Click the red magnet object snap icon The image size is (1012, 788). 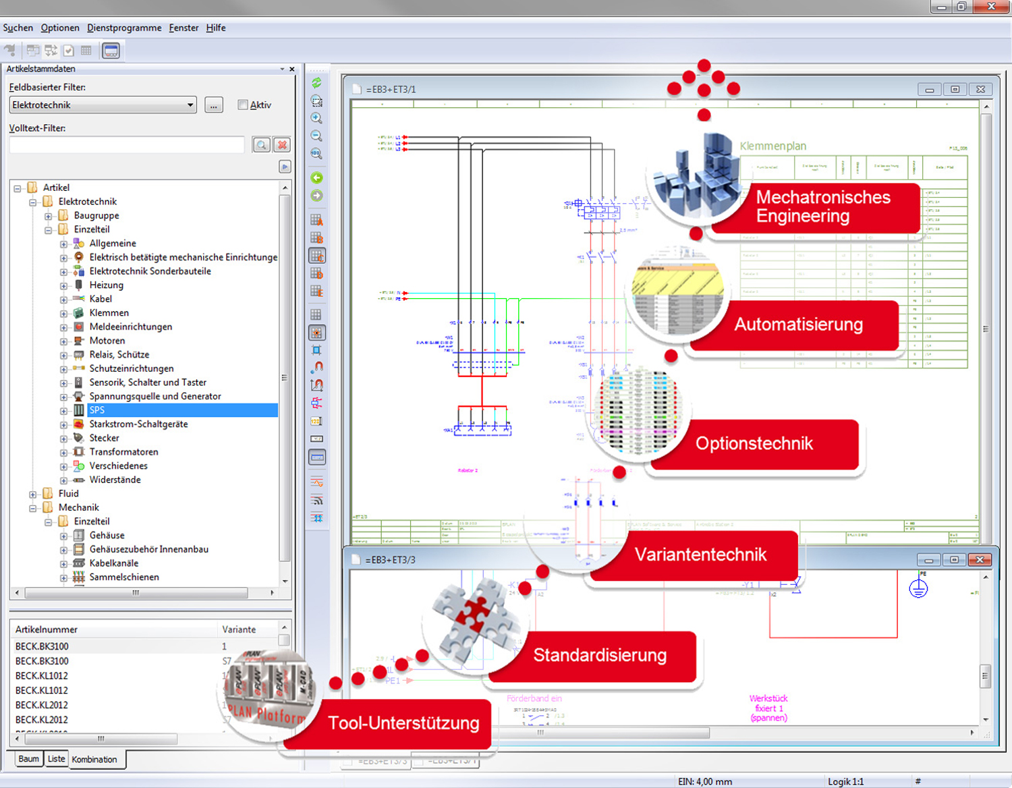click(x=316, y=367)
